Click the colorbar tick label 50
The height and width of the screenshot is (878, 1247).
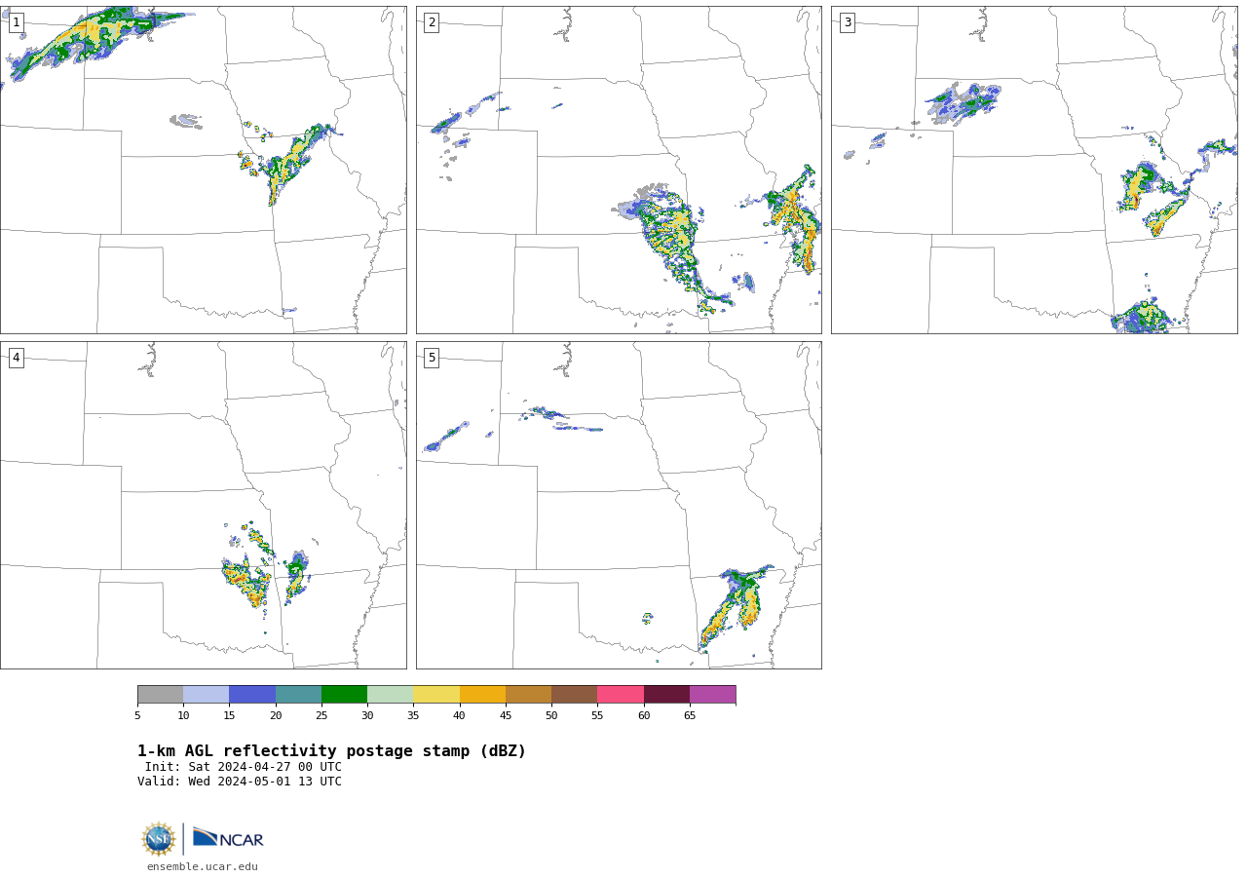pyautogui.click(x=551, y=715)
